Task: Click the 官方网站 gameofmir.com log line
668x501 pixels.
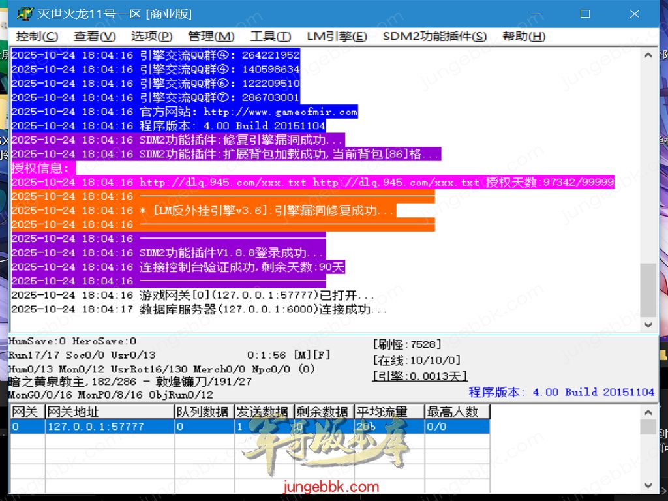Action: [249, 112]
